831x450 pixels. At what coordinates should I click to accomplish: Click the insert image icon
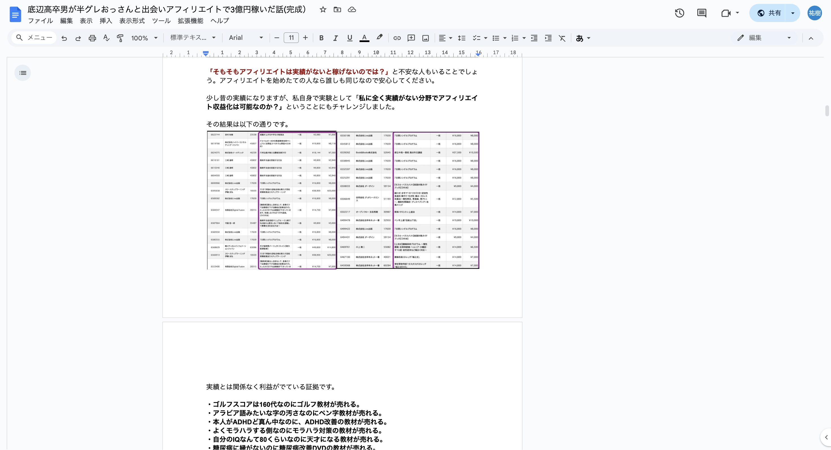coord(425,38)
